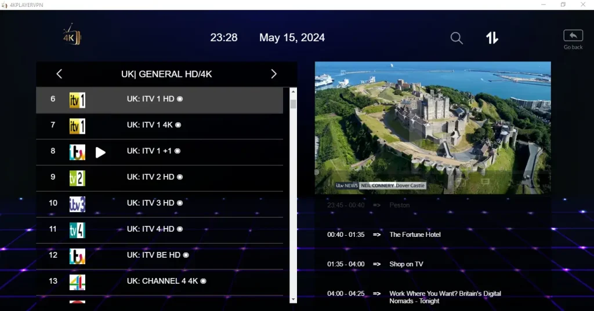Select UK: ITV 3 HD channel name
This screenshot has height=311, width=594.
pos(150,203)
